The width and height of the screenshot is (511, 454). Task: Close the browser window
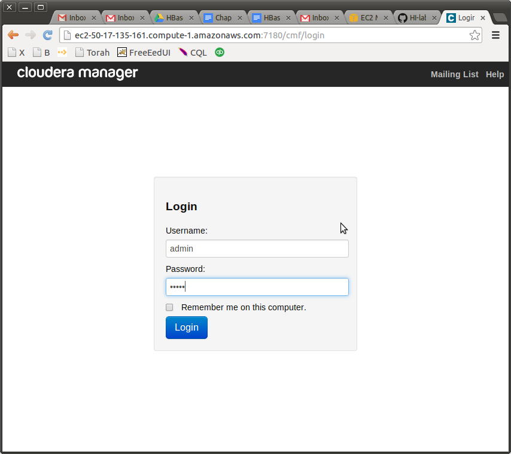(x=10, y=7)
